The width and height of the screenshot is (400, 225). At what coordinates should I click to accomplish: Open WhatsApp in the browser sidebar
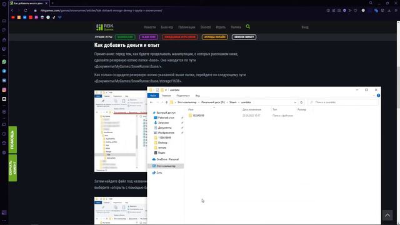[4, 62]
